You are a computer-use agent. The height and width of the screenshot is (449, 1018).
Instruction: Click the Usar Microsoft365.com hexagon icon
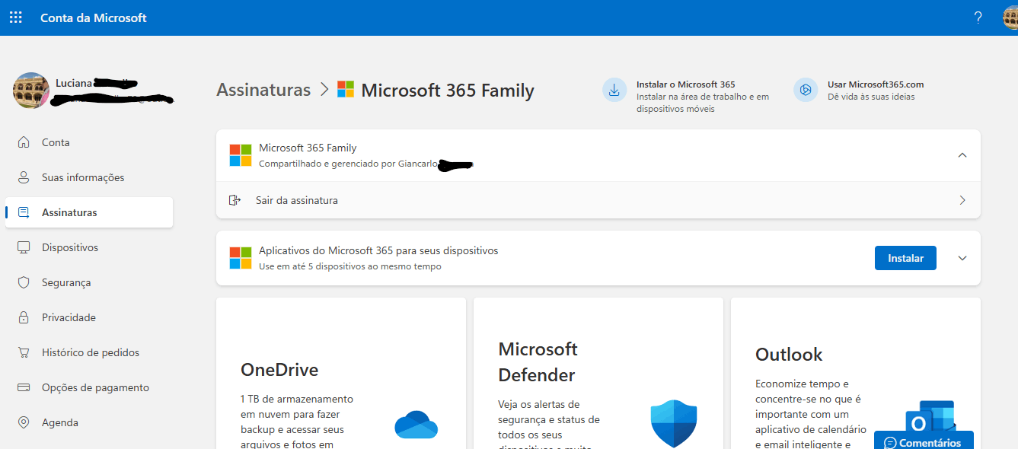pyautogui.click(x=806, y=90)
